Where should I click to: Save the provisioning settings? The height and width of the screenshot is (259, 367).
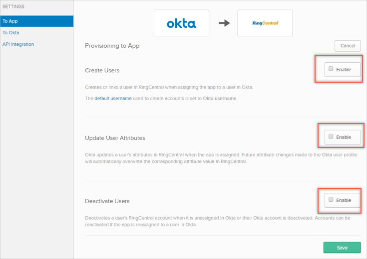click(342, 248)
